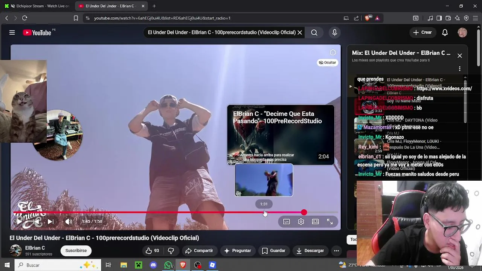
Task: Open the Brave main hamburger menu
Action: 475,18
